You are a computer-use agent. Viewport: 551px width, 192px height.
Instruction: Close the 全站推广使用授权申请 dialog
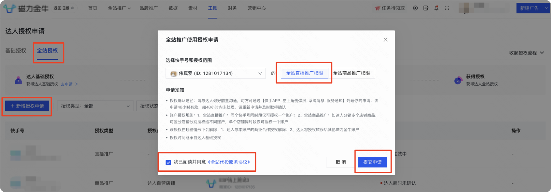coord(385,40)
